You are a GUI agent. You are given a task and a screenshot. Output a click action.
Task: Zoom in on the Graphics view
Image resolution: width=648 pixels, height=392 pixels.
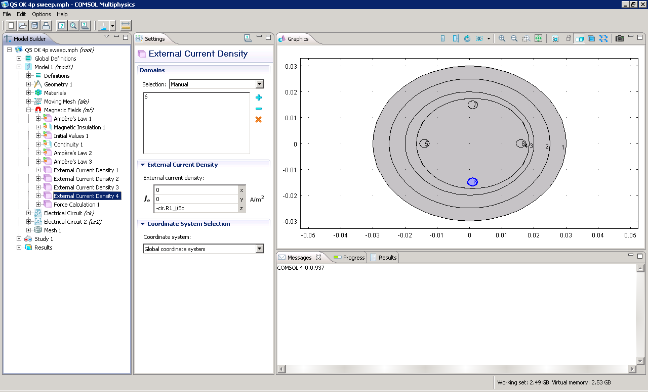502,38
